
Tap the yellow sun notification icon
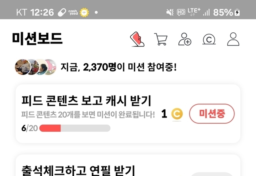[84, 12]
